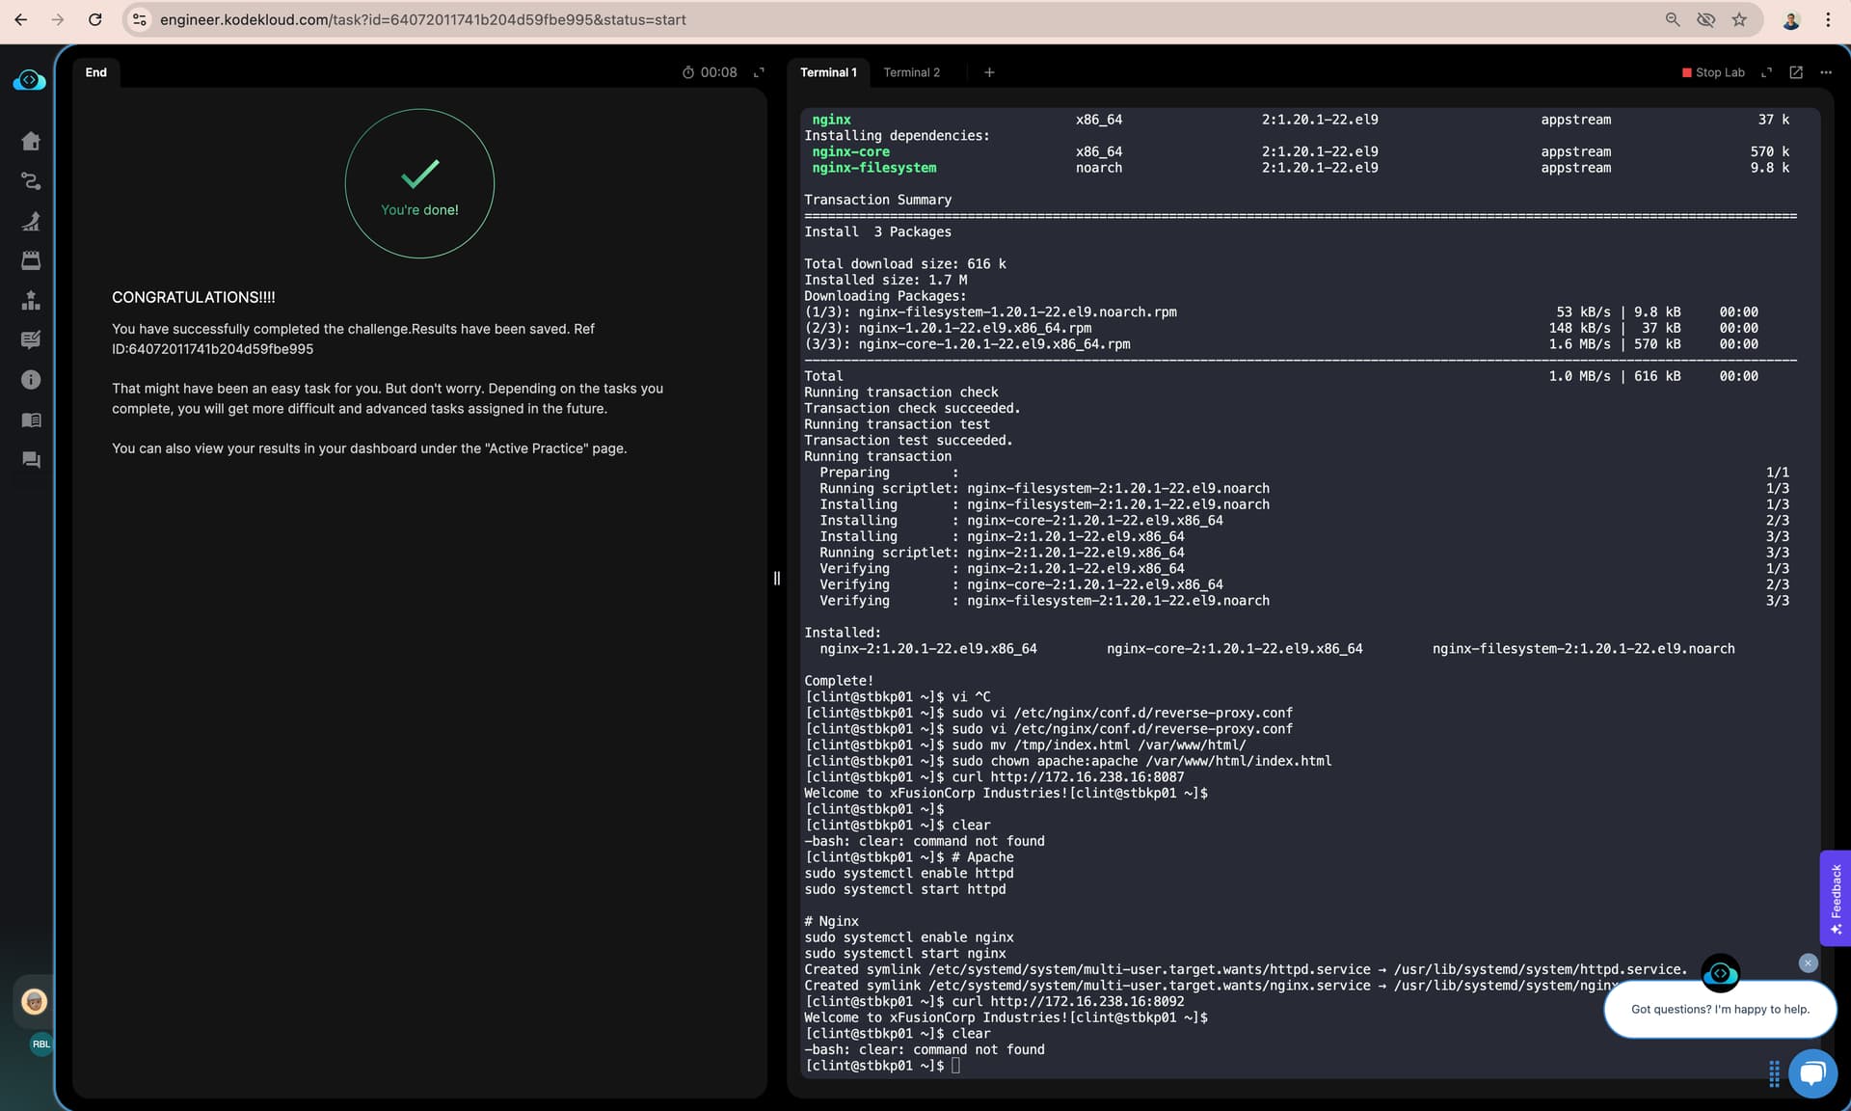Open the leaderboard podium icon
The image size is (1851, 1111).
[31, 301]
